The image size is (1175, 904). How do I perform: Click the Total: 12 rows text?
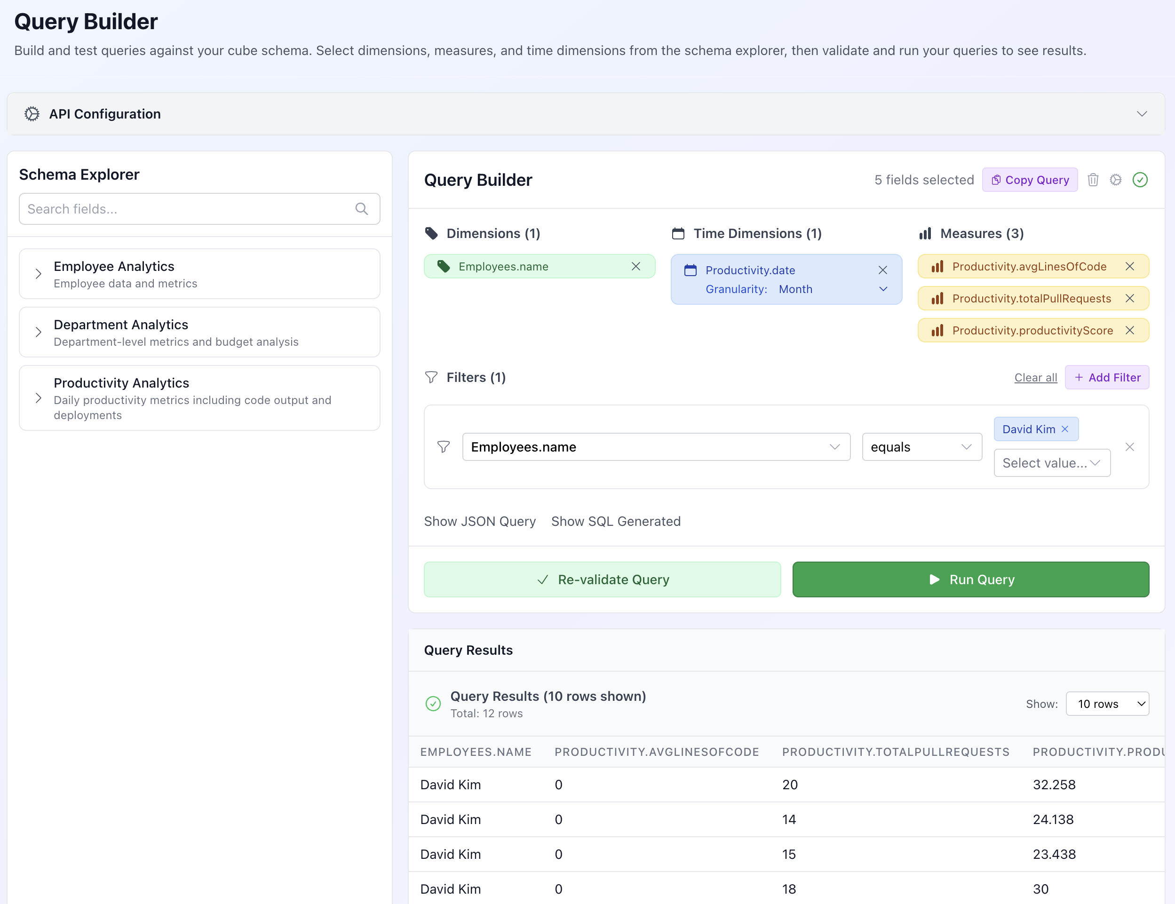click(x=486, y=714)
